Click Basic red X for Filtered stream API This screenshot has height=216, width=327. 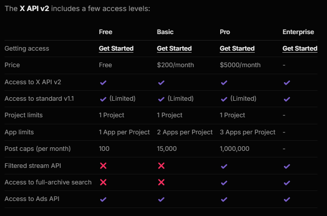tap(161, 166)
